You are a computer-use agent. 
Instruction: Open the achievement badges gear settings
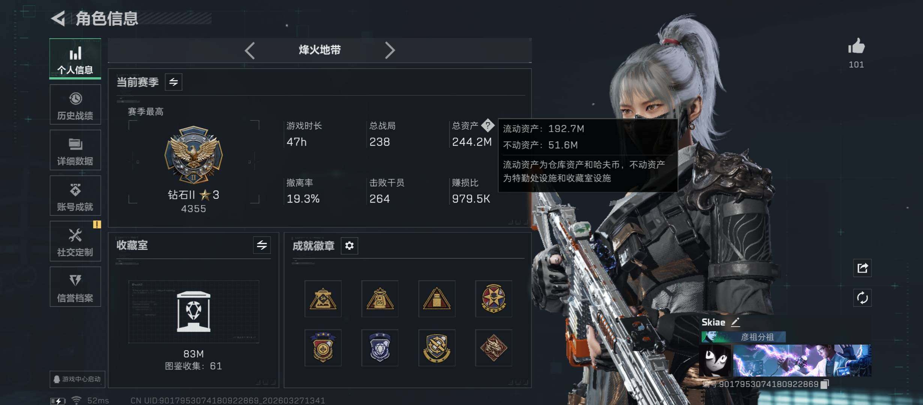[x=349, y=246]
